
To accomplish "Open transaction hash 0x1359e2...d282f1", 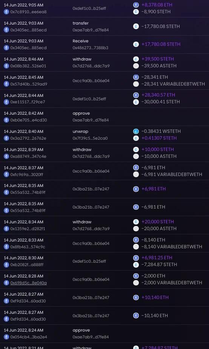I will pos(28,229).
